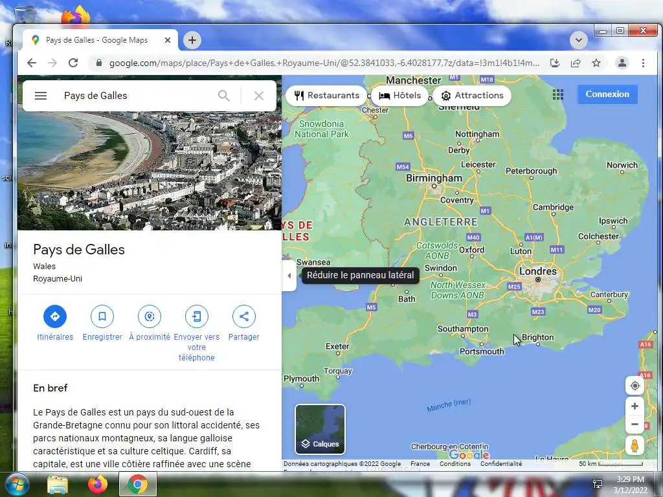Viewport: 663px width, 497px height.
Task: Select the Street View pegman
Action: [635, 446]
